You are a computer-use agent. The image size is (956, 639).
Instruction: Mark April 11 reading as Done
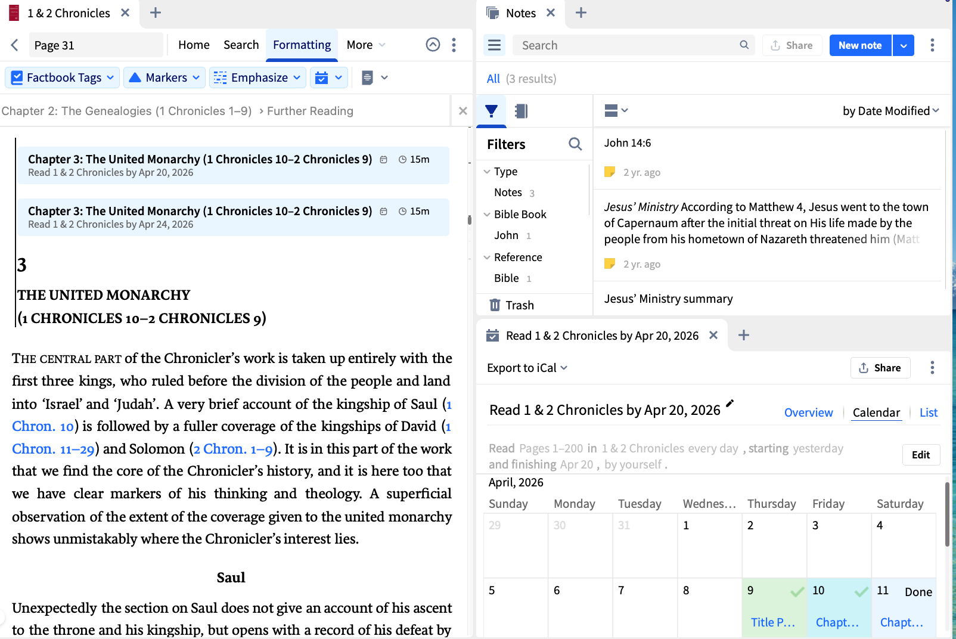[918, 592]
